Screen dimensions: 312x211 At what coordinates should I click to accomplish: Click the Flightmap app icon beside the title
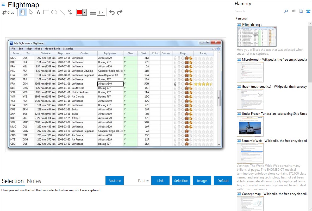pos(3,5)
